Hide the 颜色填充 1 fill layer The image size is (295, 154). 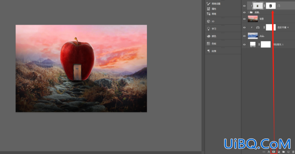[x=244, y=45]
